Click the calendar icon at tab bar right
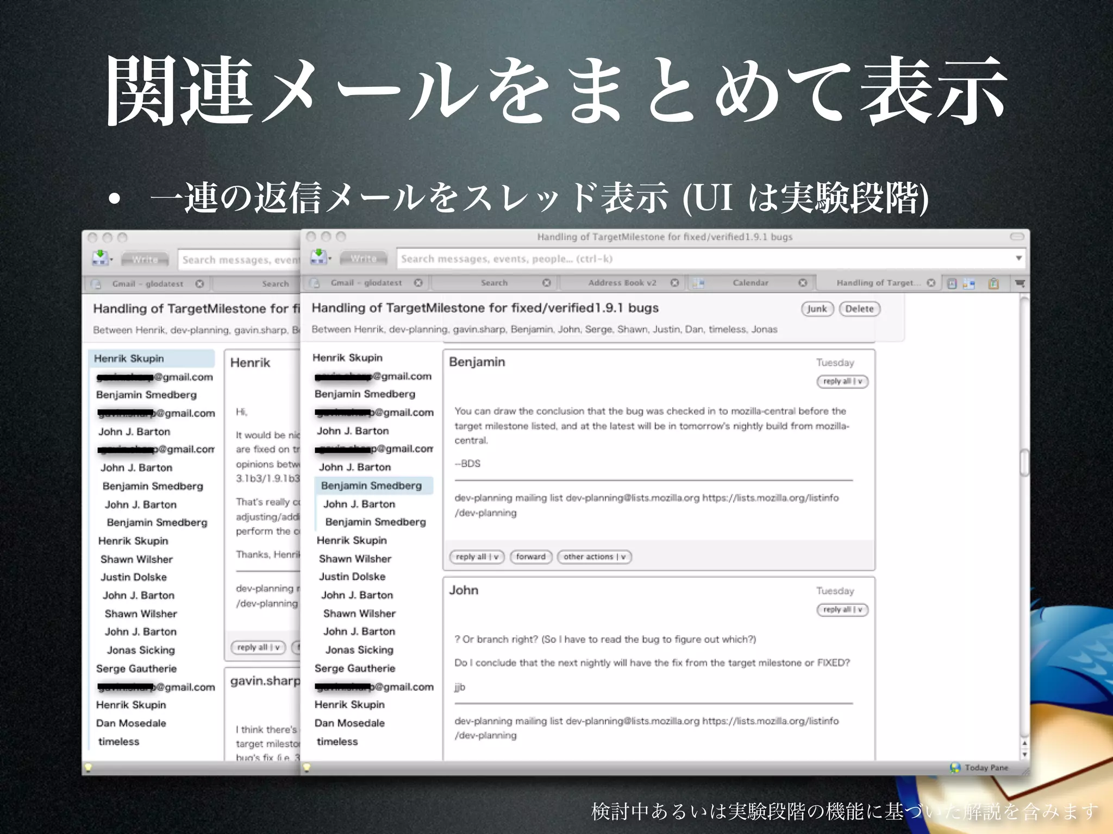1113x834 pixels. [952, 283]
